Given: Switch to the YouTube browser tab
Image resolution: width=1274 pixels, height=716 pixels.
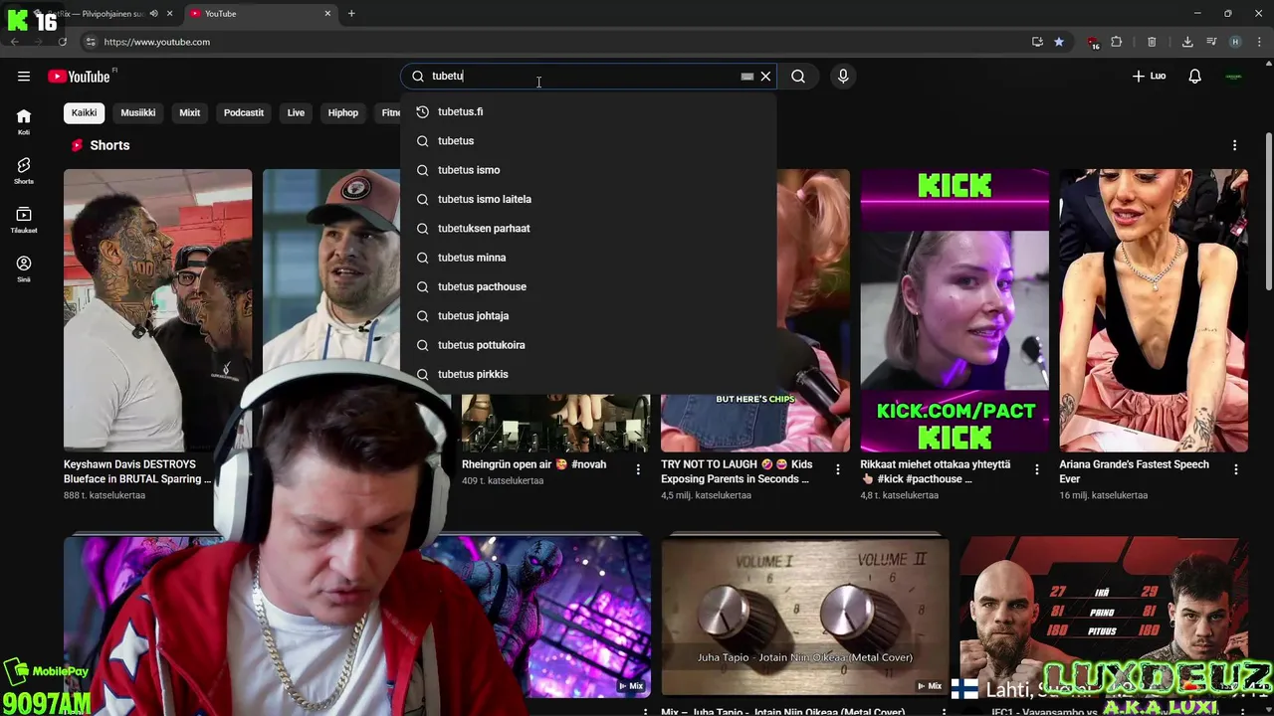Looking at the screenshot, I should pos(261,14).
